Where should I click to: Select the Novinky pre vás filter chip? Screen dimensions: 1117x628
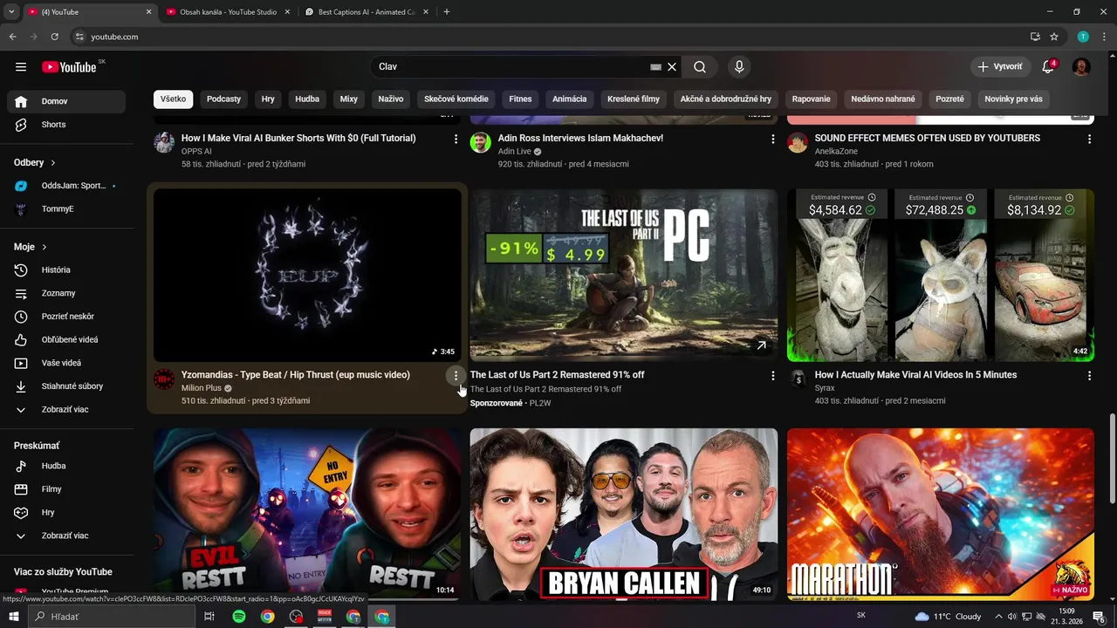(x=1013, y=99)
